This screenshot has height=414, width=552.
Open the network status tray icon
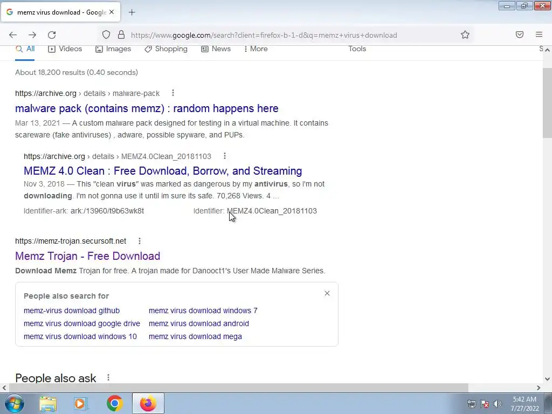(x=471, y=404)
